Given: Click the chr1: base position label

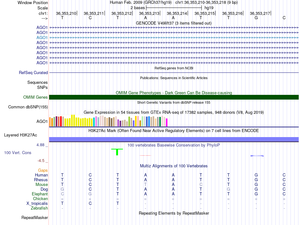Looking at the screenshot, I should 43,13.
